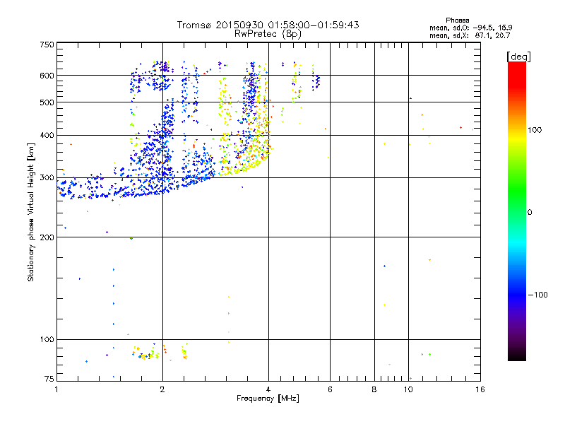
Task: Click the plot title 'Tromsø 20150930 01:58:00-01:59:43'
Action: click(268, 25)
